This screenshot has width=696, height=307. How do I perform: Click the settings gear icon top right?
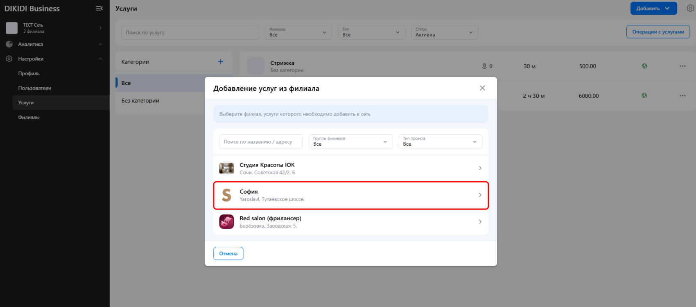tap(690, 8)
